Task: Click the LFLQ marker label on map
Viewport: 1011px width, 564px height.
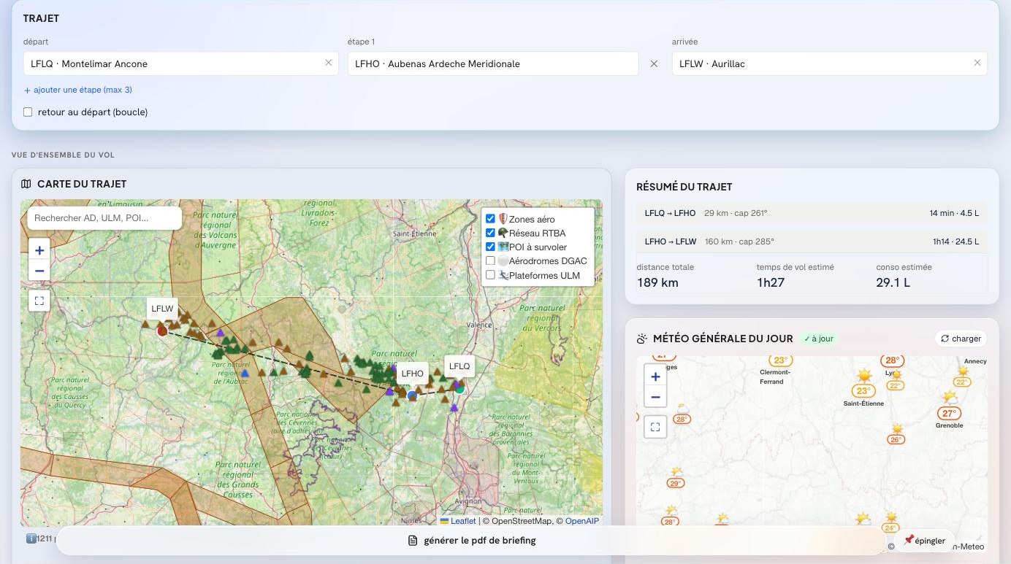Action: click(x=459, y=366)
